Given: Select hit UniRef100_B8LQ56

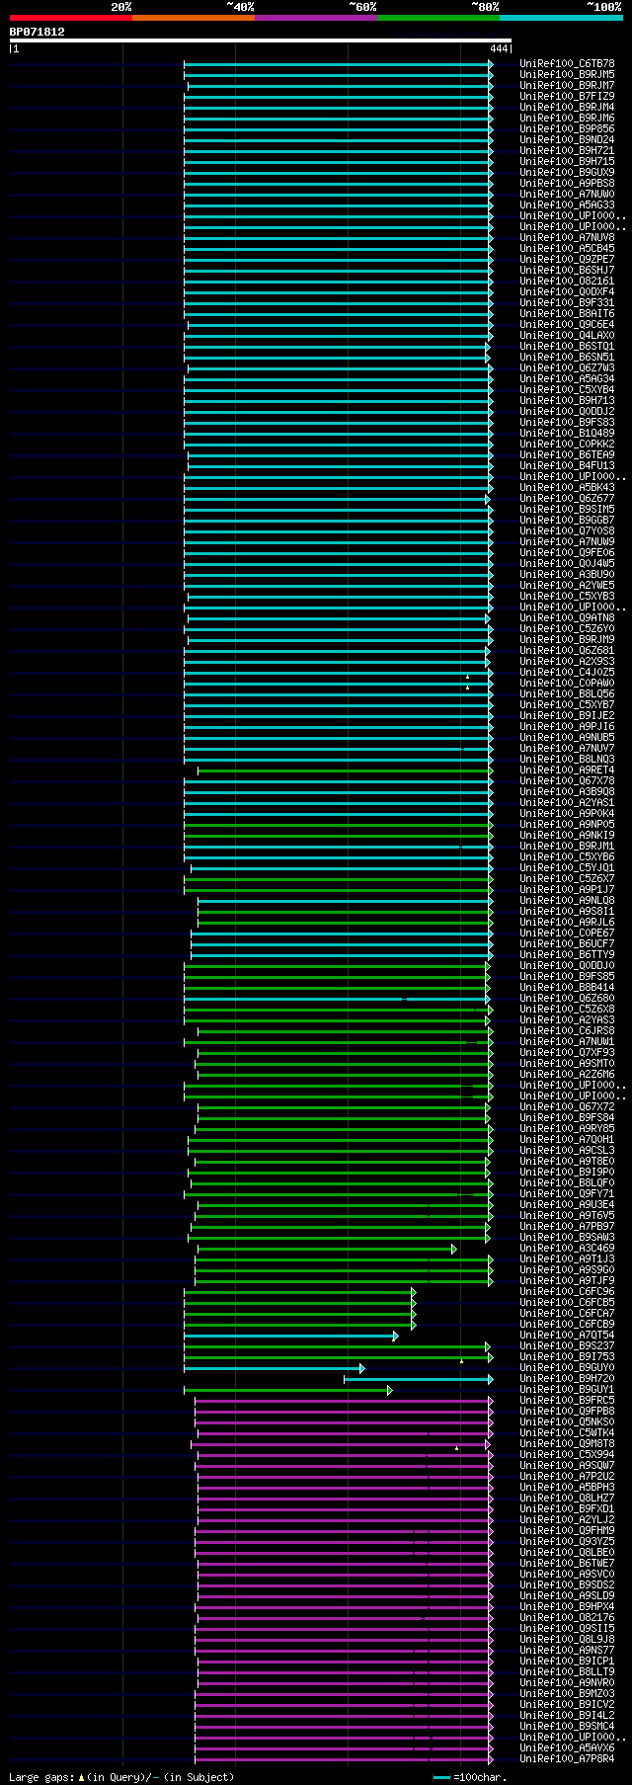Looking at the screenshot, I should 567,694.
